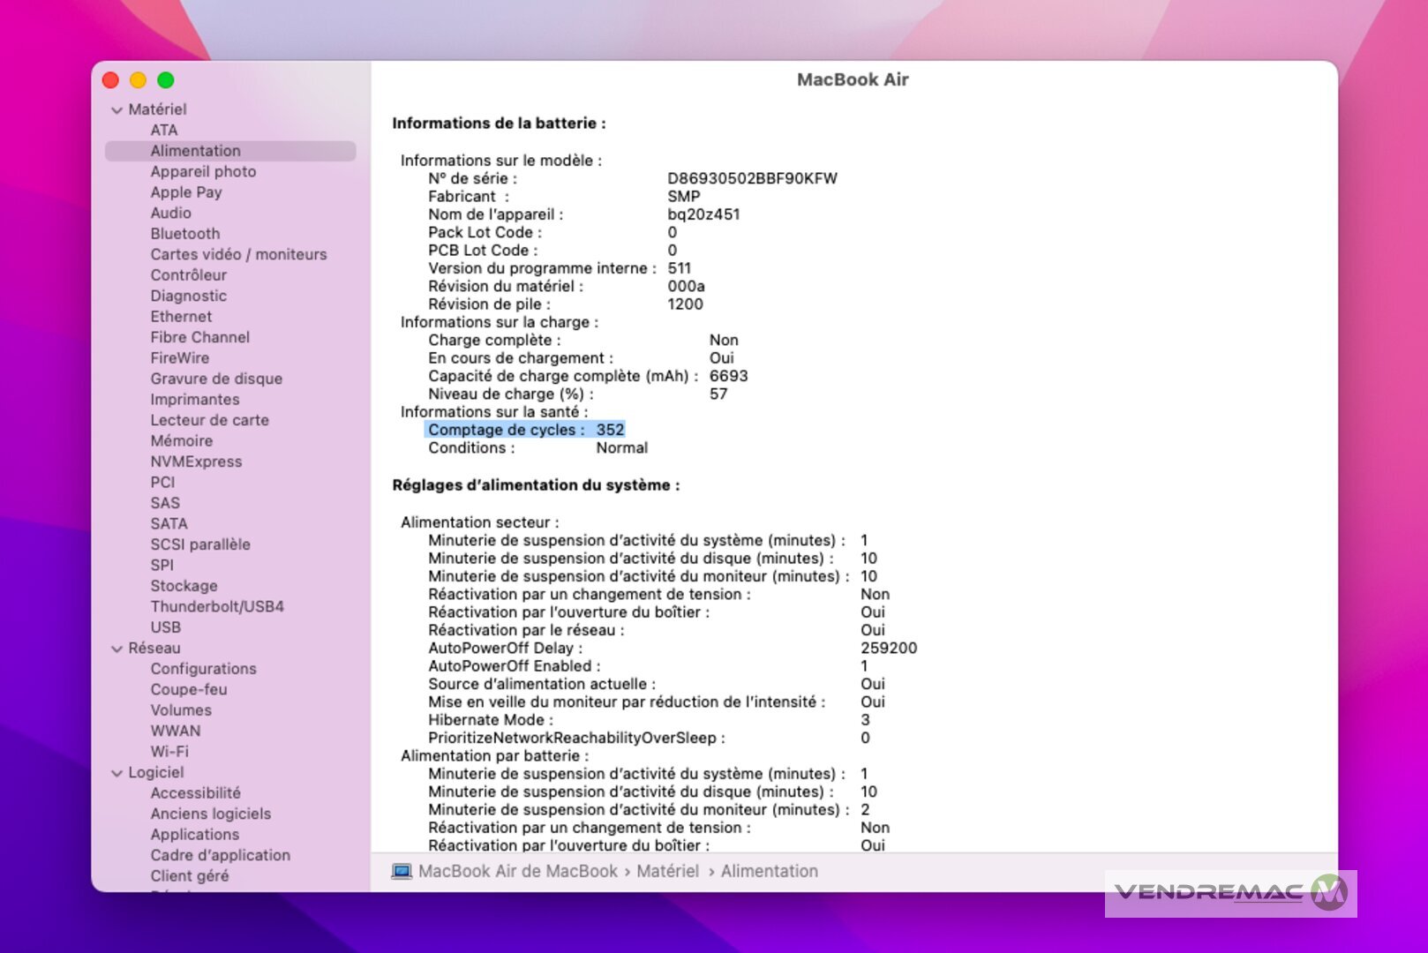Show the Mémoire hardware details
This screenshot has height=953, width=1428.
[x=181, y=441]
